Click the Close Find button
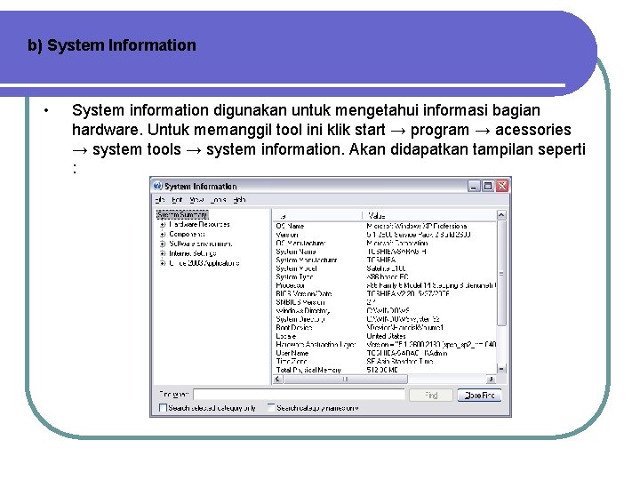640x480 pixels. (480, 395)
